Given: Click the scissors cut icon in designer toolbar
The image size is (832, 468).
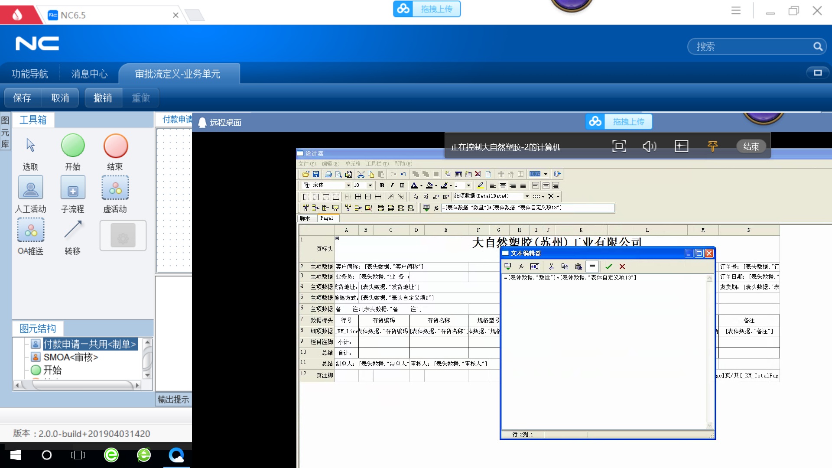Looking at the screenshot, I should click(361, 174).
